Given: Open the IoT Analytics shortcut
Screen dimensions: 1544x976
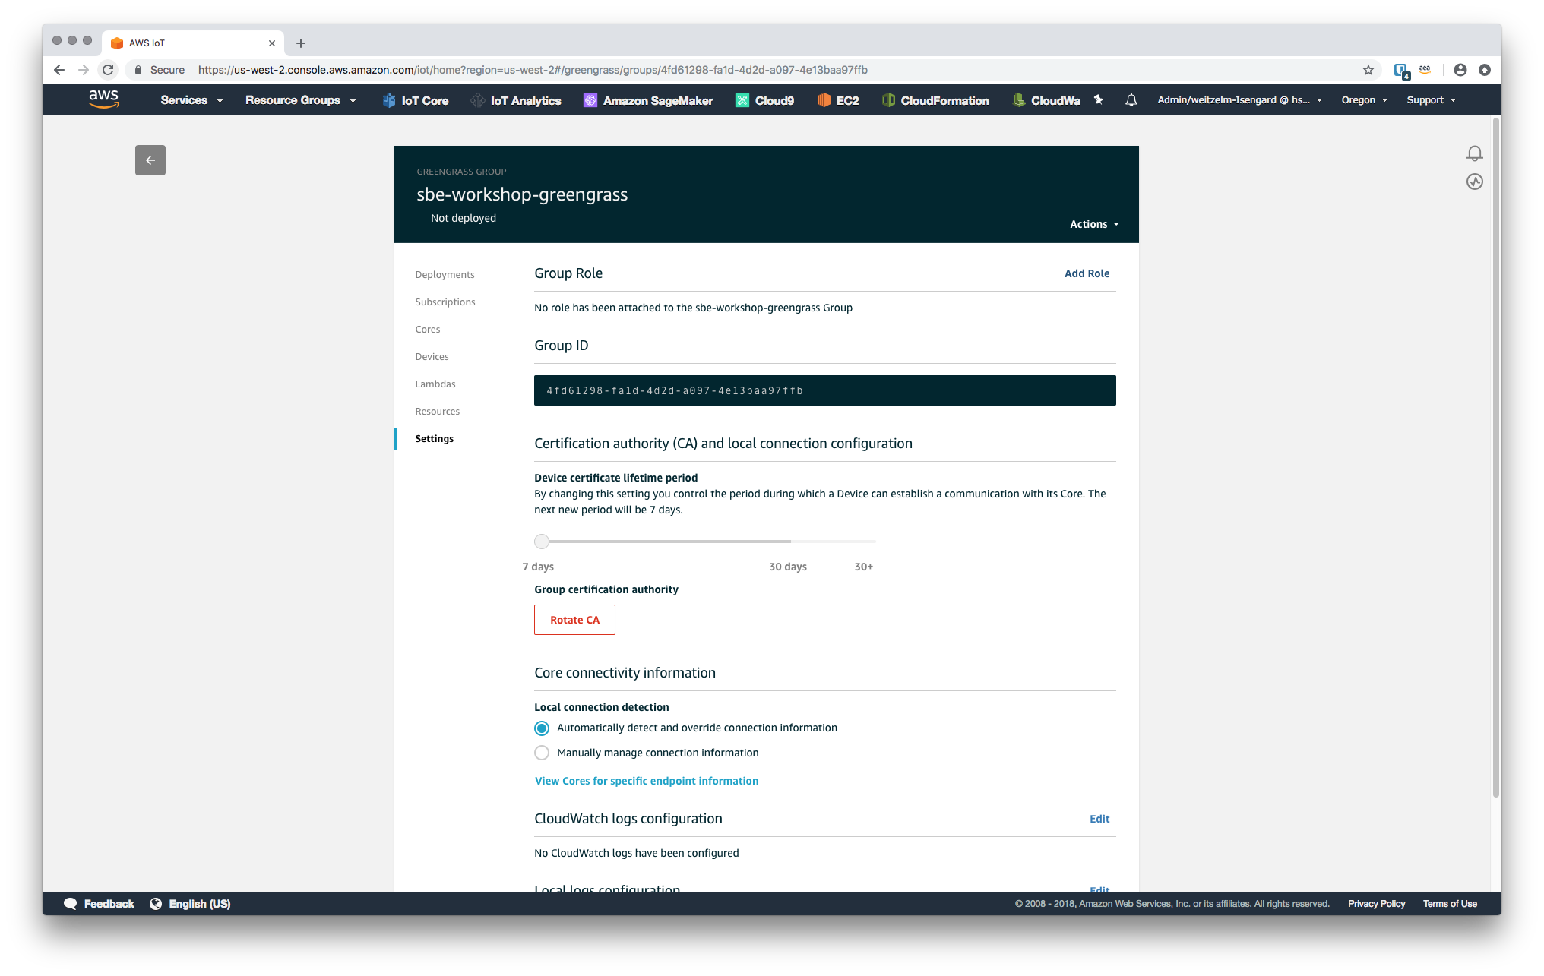Looking at the screenshot, I should coord(516,100).
